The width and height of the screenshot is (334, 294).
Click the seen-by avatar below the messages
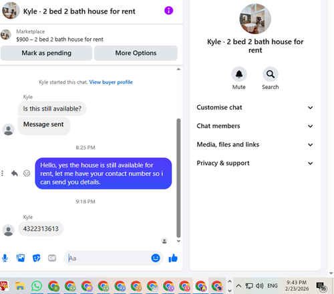[164, 241]
